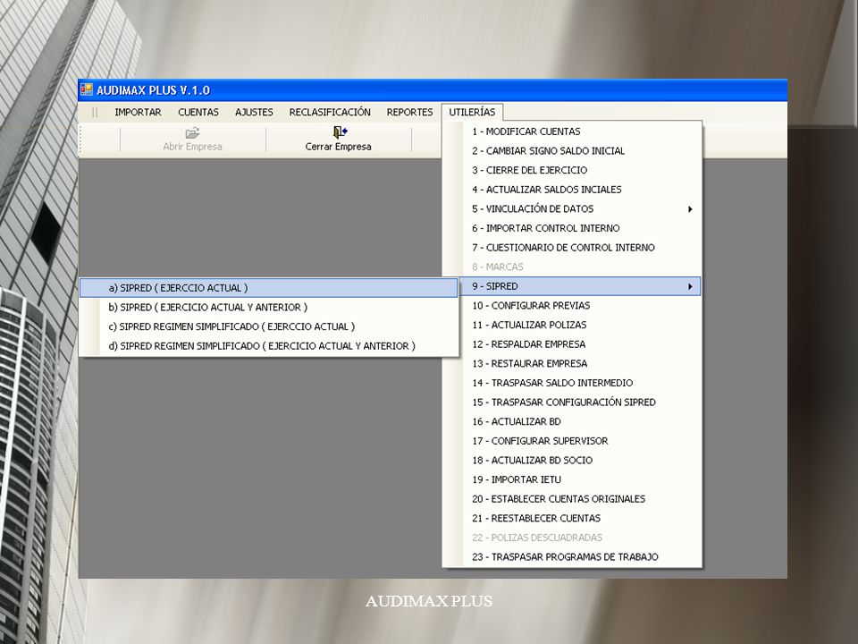Select 11 - ACTUALIZAR POLIZAS
The image size is (858, 644).
(572, 325)
